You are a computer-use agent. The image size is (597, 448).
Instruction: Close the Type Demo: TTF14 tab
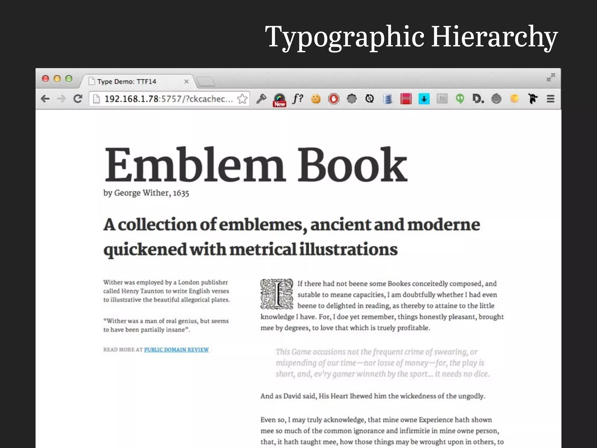tap(187, 82)
